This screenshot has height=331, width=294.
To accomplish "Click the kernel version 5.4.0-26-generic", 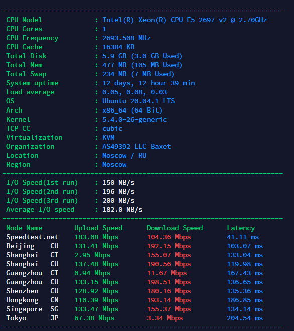I will (134, 119).
